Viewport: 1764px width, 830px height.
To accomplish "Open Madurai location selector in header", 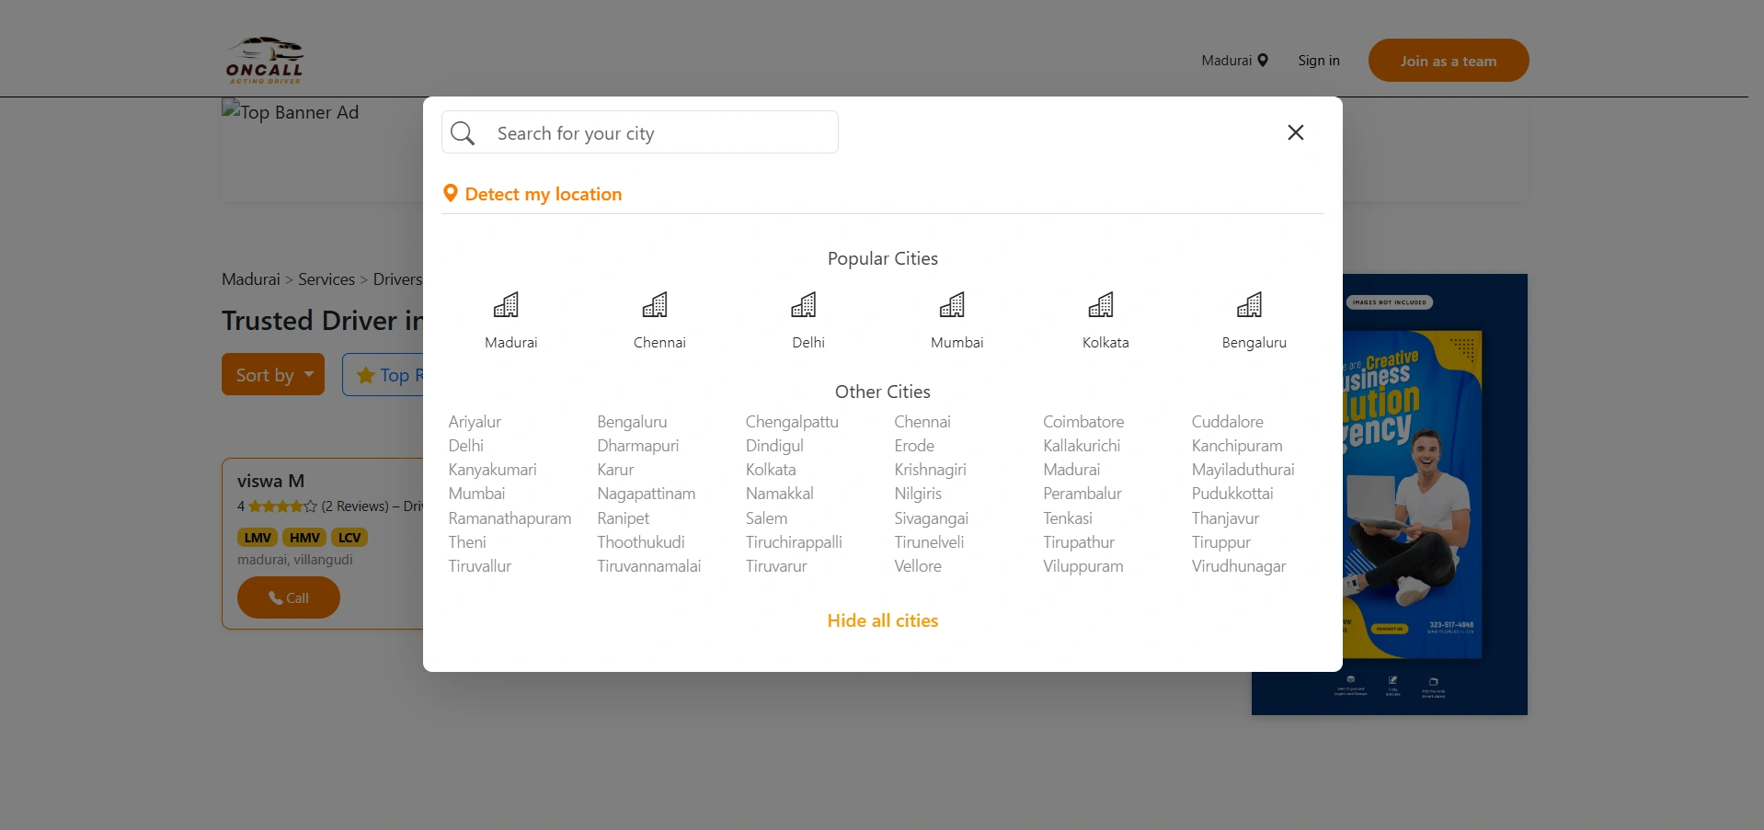I will coord(1234,61).
